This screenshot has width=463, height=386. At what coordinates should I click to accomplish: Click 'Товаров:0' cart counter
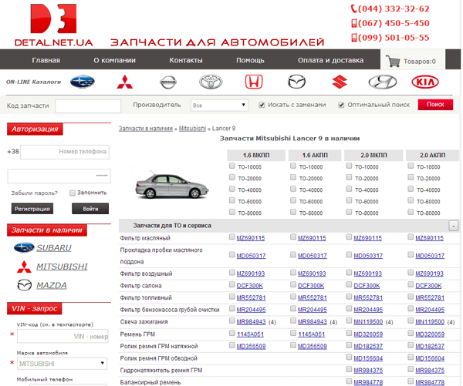tap(420, 62)
